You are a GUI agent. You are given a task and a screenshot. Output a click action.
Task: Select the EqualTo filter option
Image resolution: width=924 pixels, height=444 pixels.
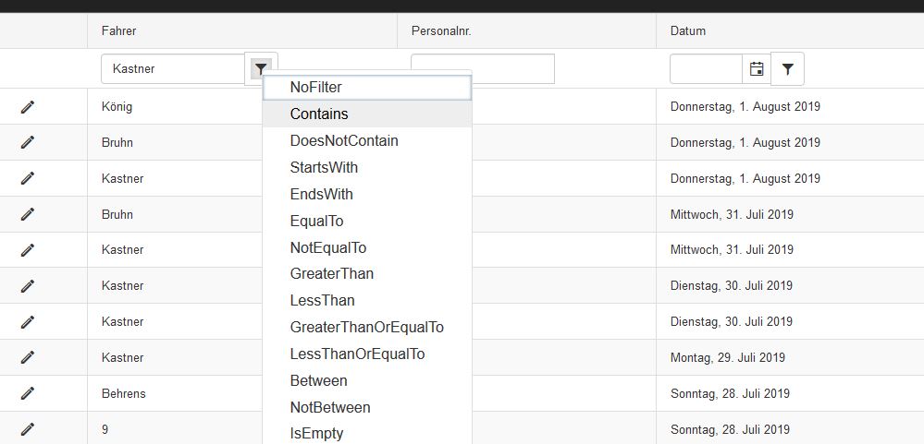316,222
